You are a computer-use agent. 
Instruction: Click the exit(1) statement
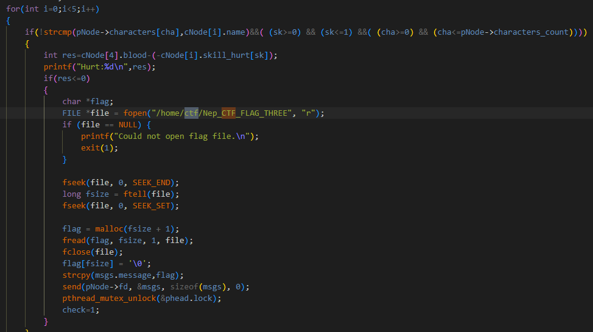tap(99, 148)
